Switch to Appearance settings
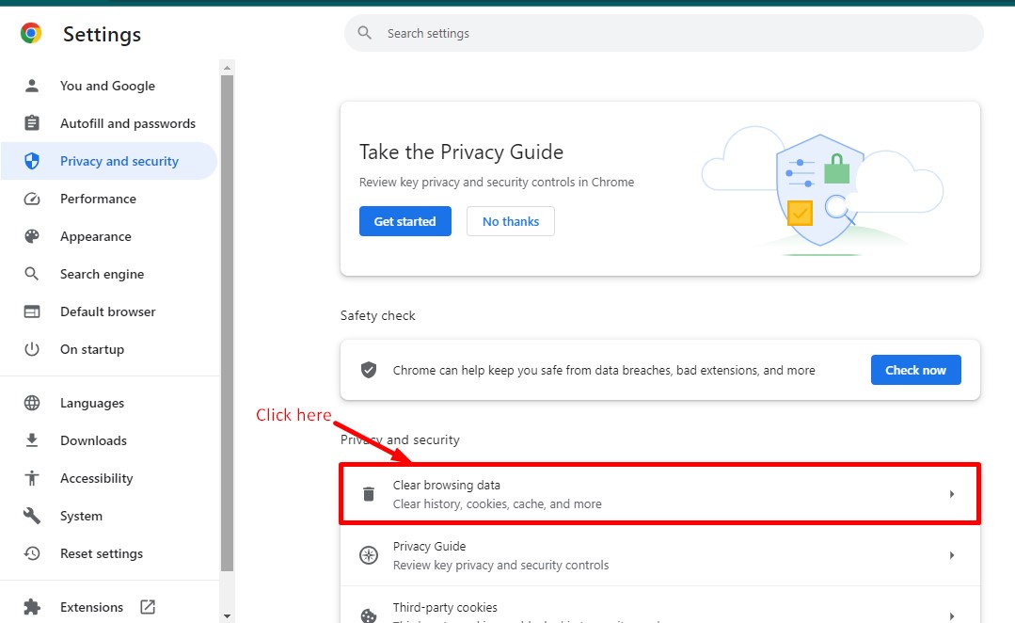 click(109, 236)
